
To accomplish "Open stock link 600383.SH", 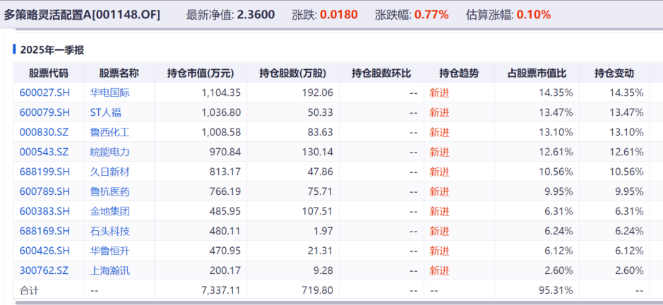I will click(44, 211).
